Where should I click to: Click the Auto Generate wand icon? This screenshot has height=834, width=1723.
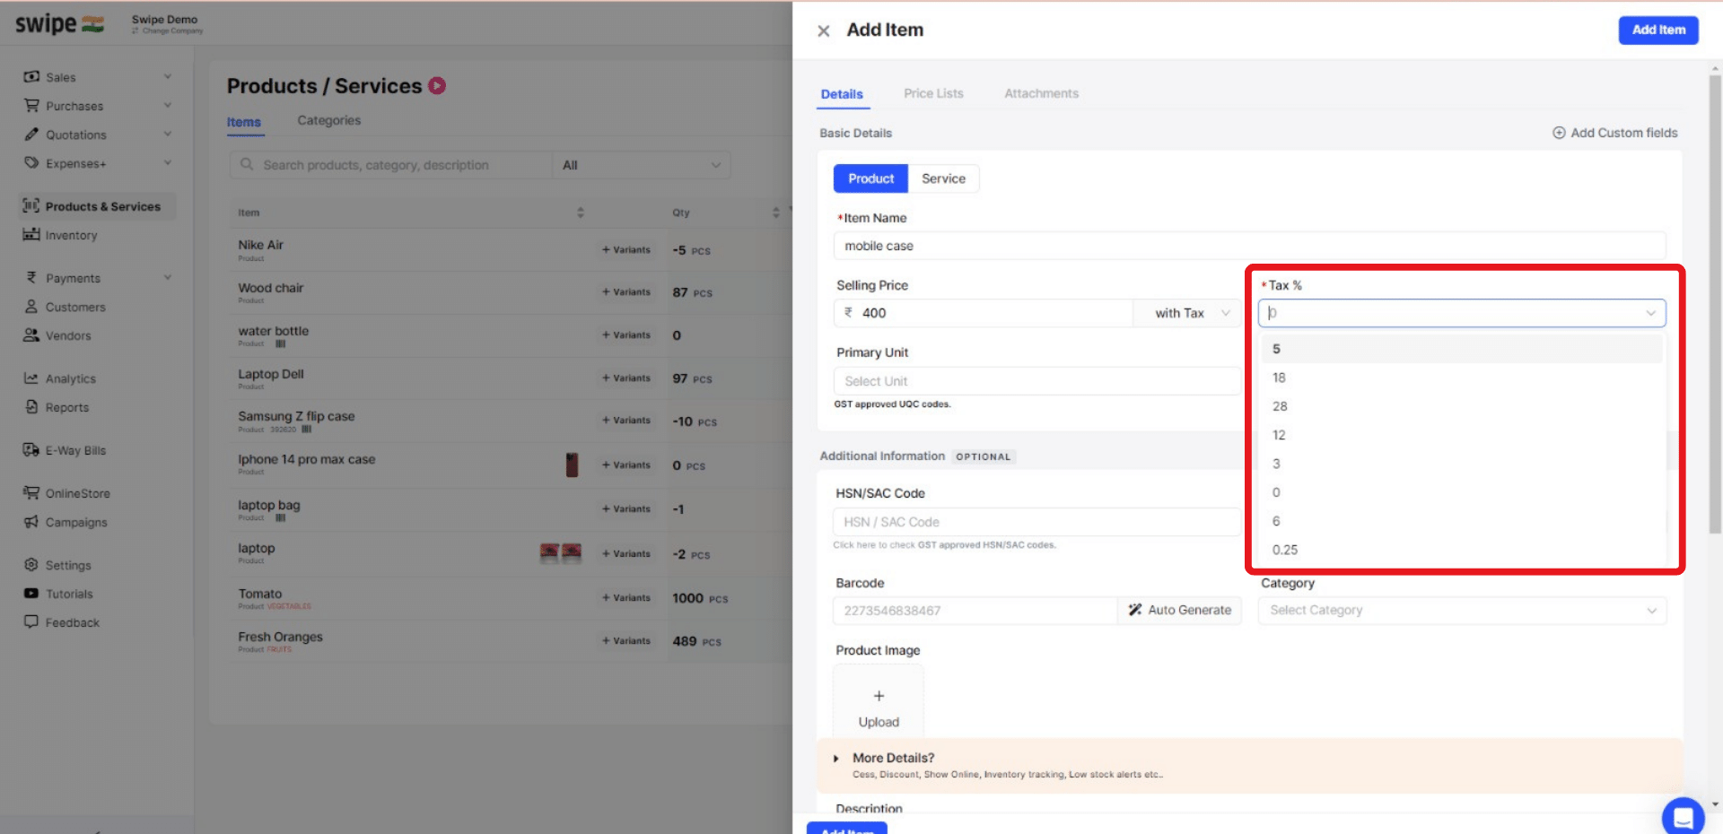pyautogui.click(x=1135, y=610)
